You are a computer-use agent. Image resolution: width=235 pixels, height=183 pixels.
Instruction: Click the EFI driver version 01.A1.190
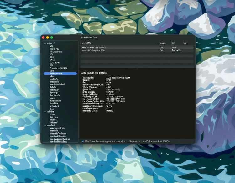point(111,104)
